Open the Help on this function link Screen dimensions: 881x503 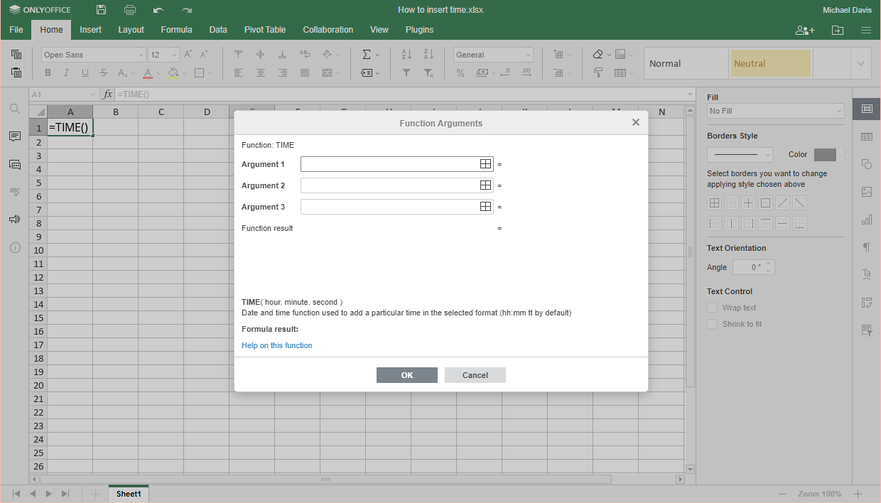(x=276, y=345)
